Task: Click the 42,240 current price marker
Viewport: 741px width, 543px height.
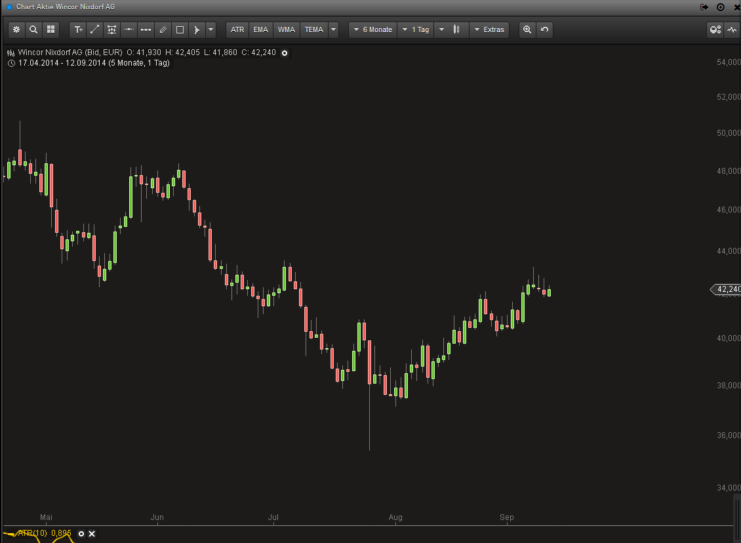Action: pyautogui.click(x=727, y=289)
